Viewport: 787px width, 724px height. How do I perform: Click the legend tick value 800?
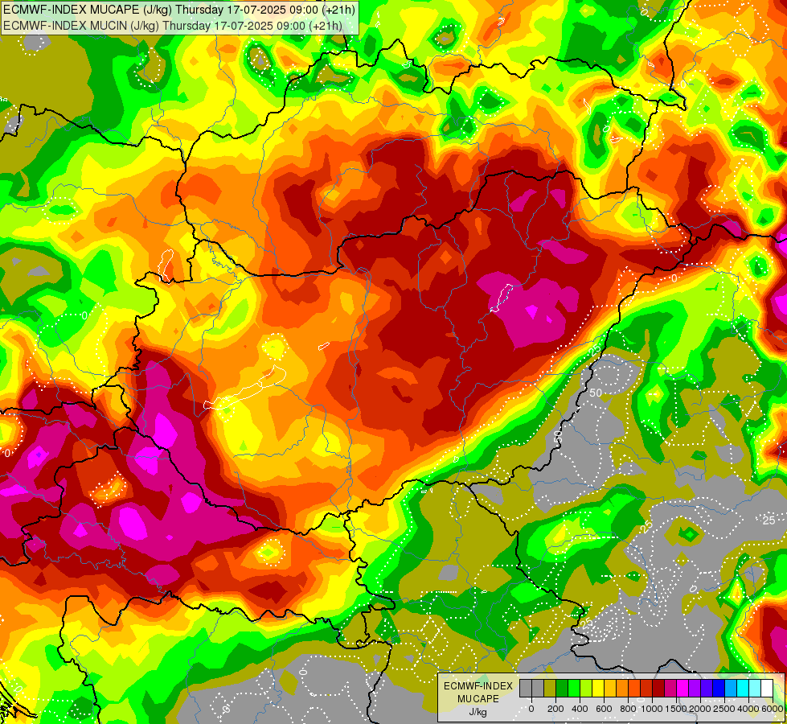628,709
